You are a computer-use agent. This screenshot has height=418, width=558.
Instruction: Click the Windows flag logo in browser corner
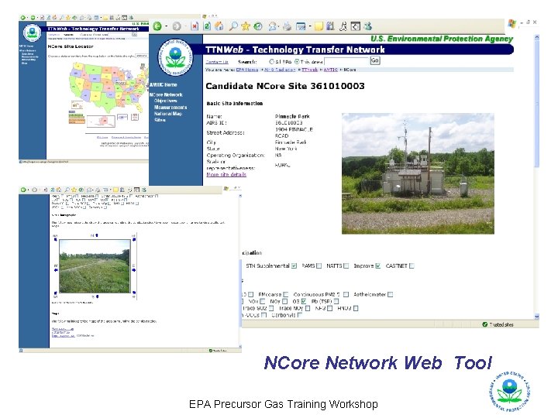click(x=511, y=23)
